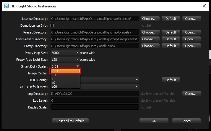Open the User Preset Directory folder
The width and height of the screenshot is (211, 131).
click(x=191, y=39)
